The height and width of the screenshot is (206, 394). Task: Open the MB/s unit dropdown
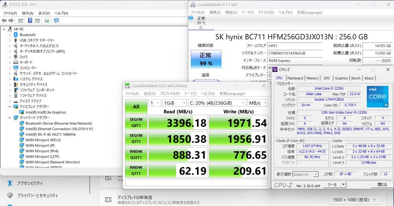(257, 103)
